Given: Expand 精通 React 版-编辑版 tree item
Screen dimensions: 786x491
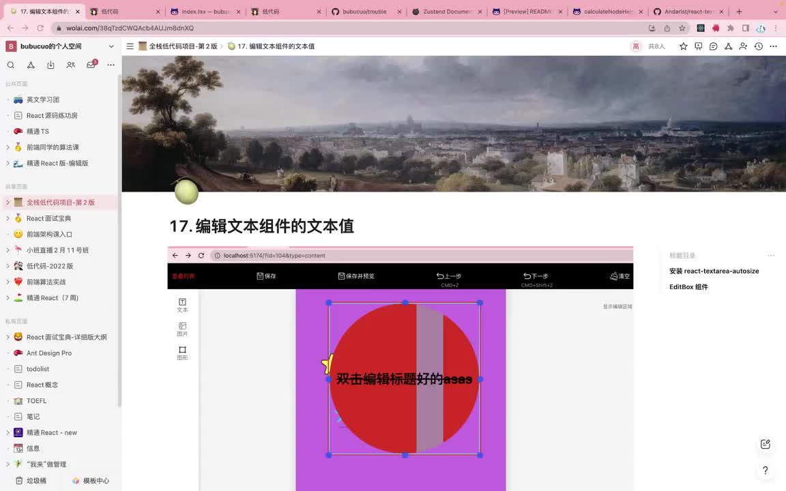Looking at the screenshot, I should [8, 164].
